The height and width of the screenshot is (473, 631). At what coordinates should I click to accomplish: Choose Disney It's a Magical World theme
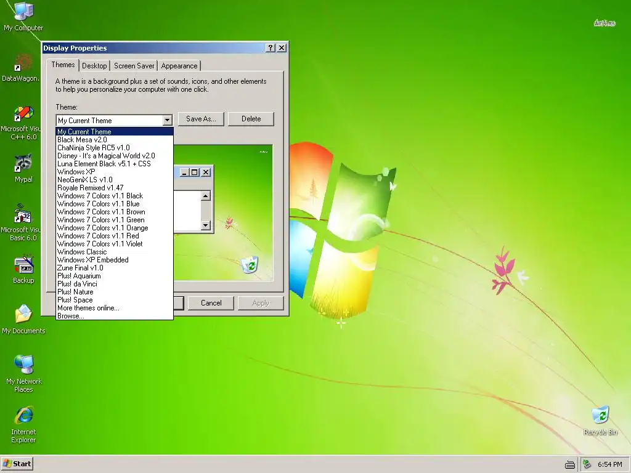115,156
